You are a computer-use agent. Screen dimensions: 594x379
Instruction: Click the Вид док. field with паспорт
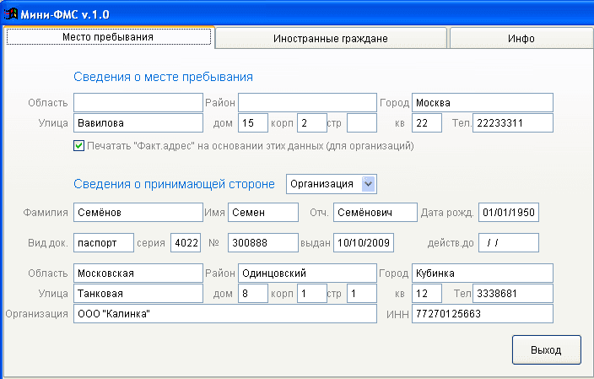click(x=104, y=242)
